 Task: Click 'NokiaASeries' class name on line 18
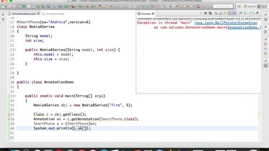click(x=42, y=27)
